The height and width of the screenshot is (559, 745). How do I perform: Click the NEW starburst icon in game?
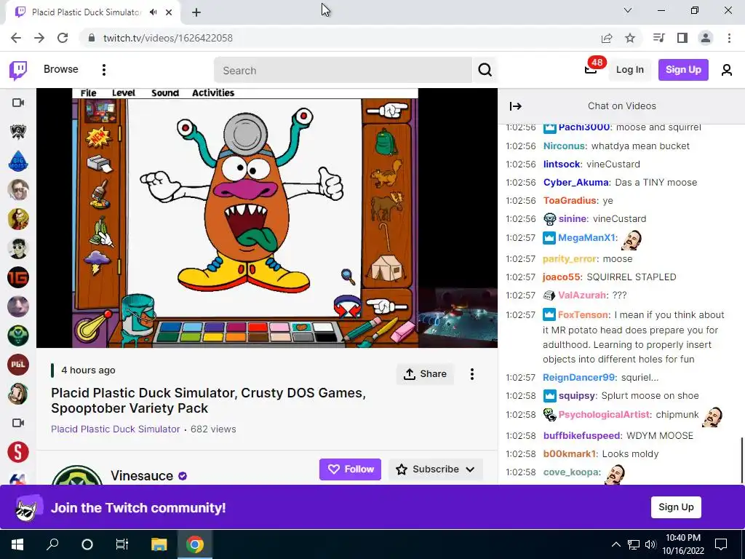(x=97, y=138)
